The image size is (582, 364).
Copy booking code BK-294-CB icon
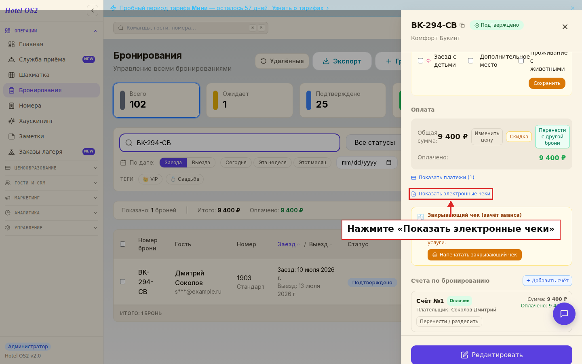[x=462, y=25]
